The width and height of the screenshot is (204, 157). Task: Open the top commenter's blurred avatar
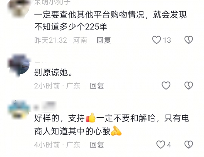click(x=19, y=8)
